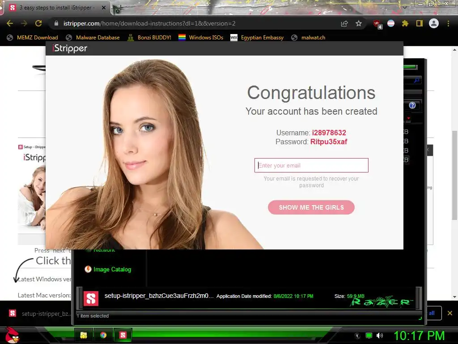Viewport: 458px width, 344px height.
Task: Open the MEMZ Download bookmark
Action: pos(32,38)
